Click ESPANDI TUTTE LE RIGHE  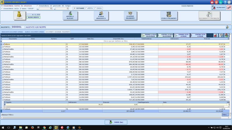click(182, 35)
